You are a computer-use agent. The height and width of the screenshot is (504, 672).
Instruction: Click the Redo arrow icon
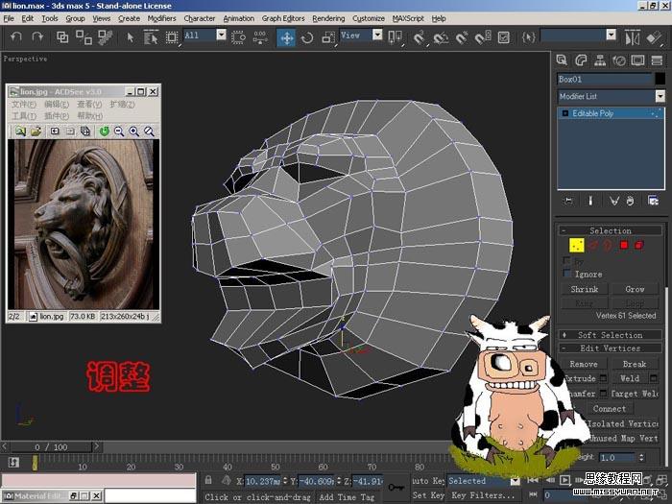pos(37,37)
